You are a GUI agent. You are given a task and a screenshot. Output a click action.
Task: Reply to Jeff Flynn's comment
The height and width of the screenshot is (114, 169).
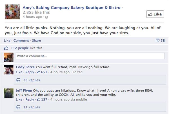point(30,99)
